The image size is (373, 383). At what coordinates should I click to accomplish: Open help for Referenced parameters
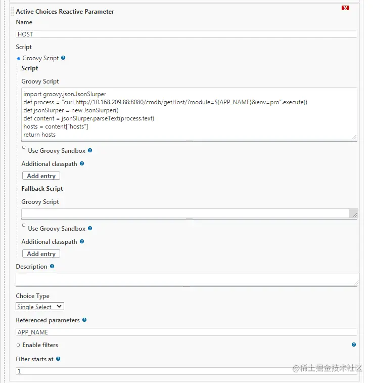[x=84, y=320]
